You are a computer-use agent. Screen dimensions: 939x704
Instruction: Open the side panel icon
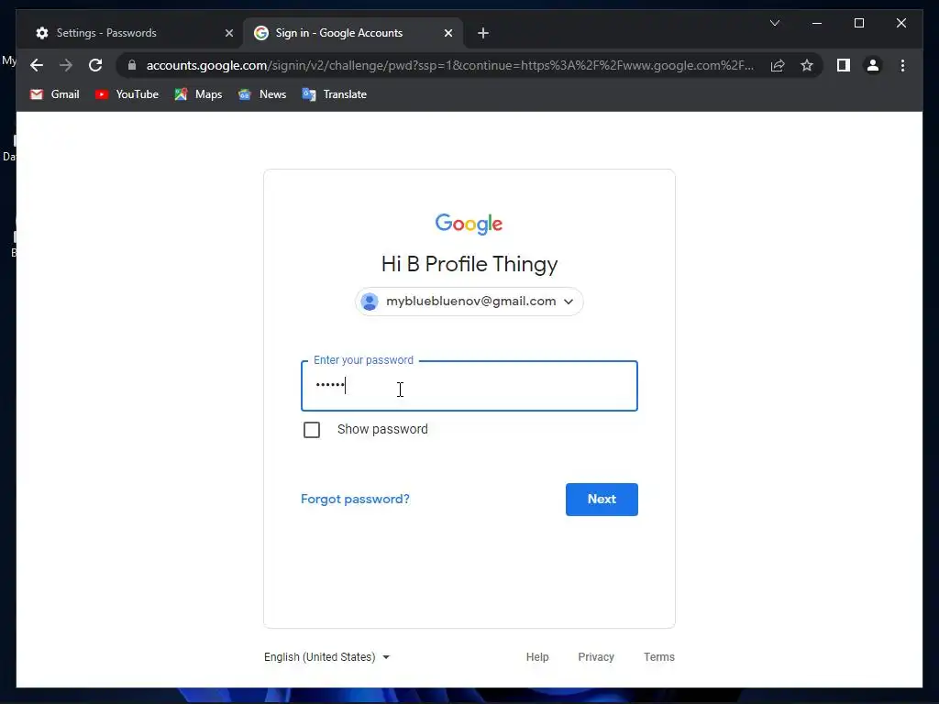tap(844, 65)
